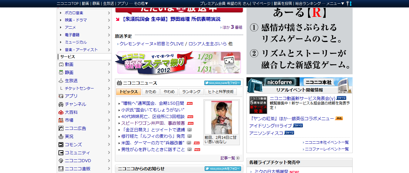The height and width of the screenshot is (173, 409).
Task: Click 動画を投稿 in the top bar
Action: pyautogui.click(x=283, y=3)
